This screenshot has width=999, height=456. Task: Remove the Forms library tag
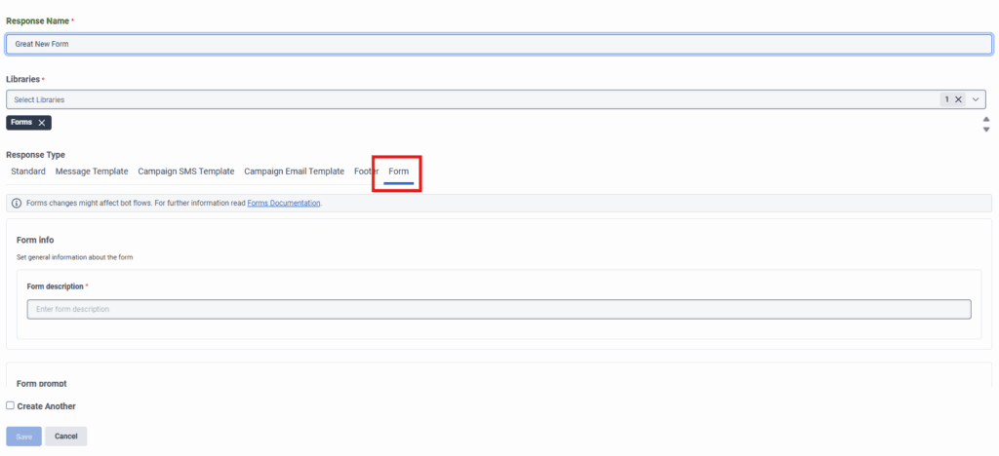click(x=41, y=123)
